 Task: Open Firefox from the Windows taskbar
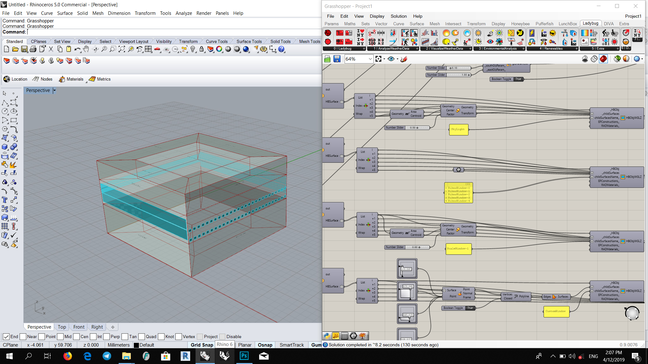(67, 356)
